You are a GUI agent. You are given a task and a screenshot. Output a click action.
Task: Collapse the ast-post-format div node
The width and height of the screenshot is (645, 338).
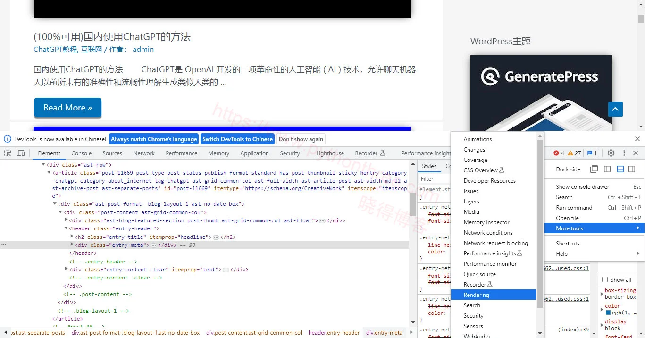[55, 204]
